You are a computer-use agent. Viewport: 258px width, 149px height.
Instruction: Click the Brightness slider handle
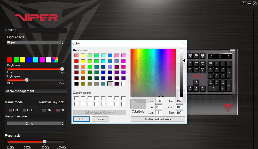62,69
